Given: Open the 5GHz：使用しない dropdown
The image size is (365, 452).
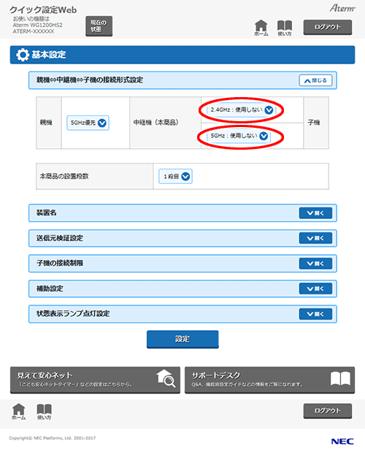Looking at the screenshot, I should point(239,136).
